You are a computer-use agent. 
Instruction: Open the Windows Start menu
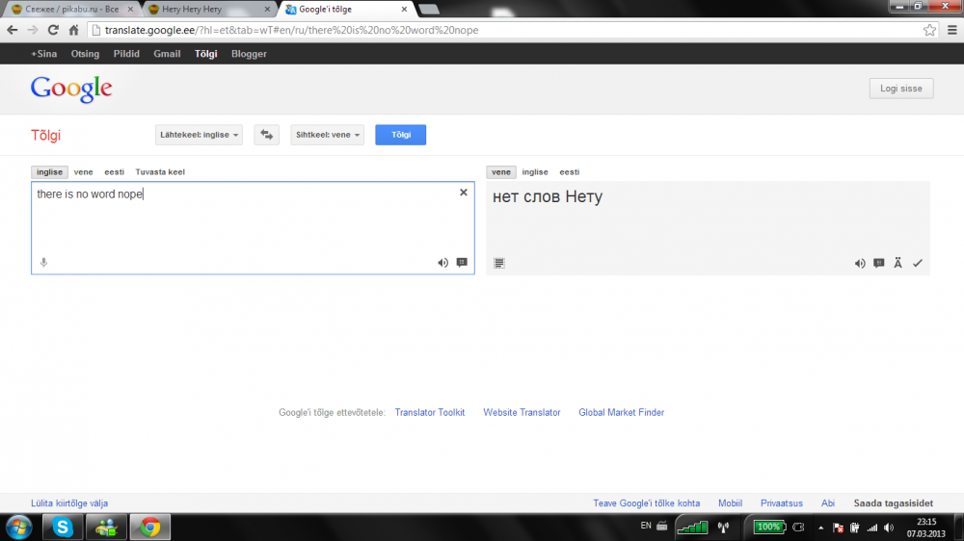(19, 527)
